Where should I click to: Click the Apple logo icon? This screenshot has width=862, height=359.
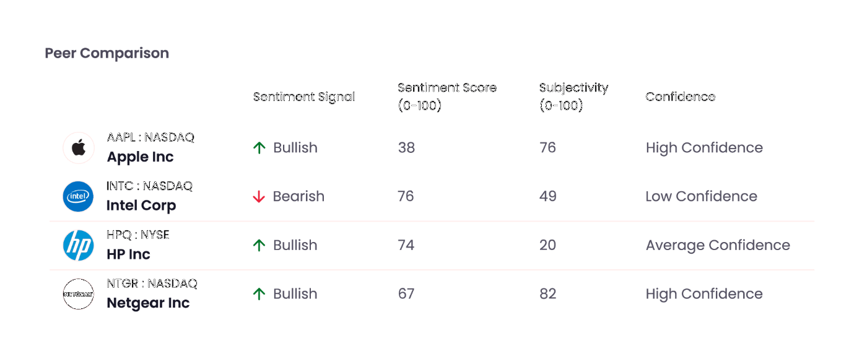click(79, 148)
